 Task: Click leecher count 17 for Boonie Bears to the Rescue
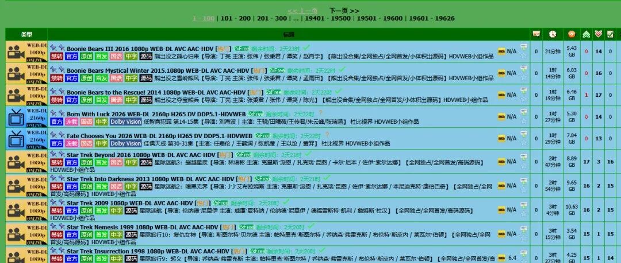pyautogui.click(x=599, y=95)
